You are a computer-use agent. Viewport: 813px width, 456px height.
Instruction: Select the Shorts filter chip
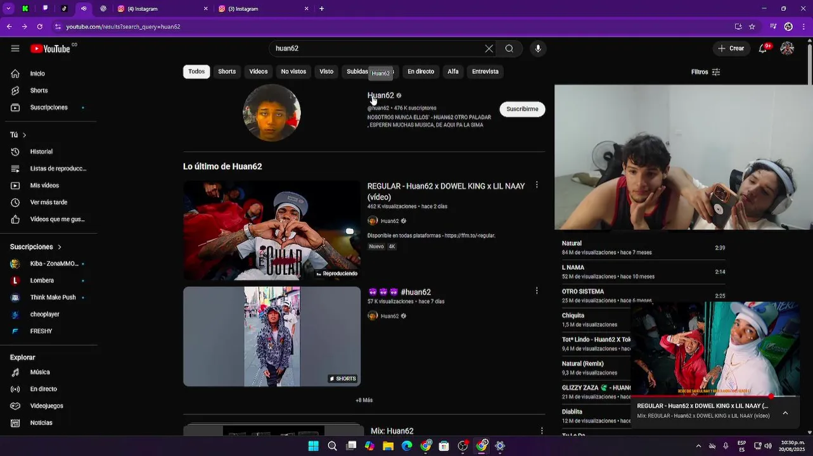[227, 72]
